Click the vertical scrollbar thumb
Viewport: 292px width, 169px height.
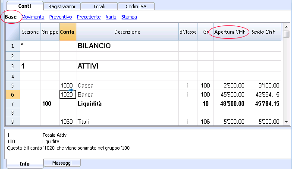coord(286,34)
